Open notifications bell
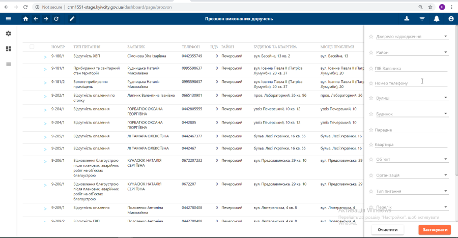Image resolution: width=458 pixels, height=238 pixels. point(437,19)
